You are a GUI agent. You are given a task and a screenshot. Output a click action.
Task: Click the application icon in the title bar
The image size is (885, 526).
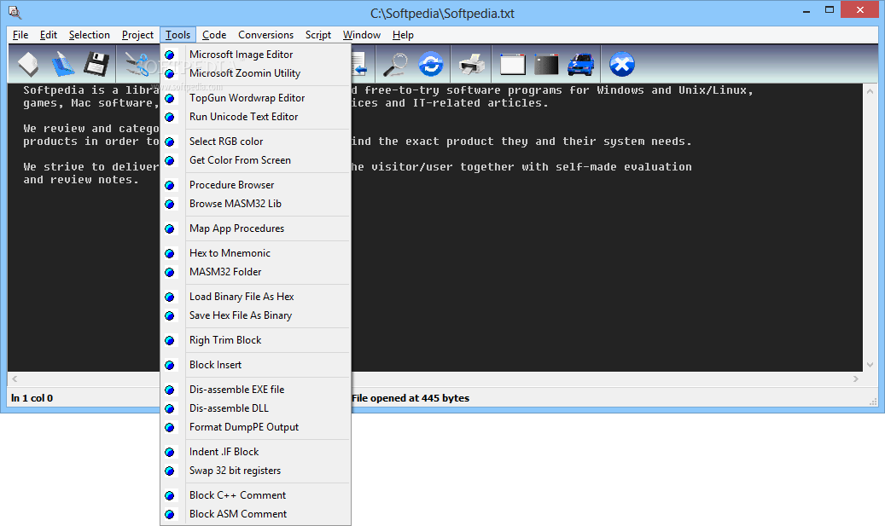(15, 12)
